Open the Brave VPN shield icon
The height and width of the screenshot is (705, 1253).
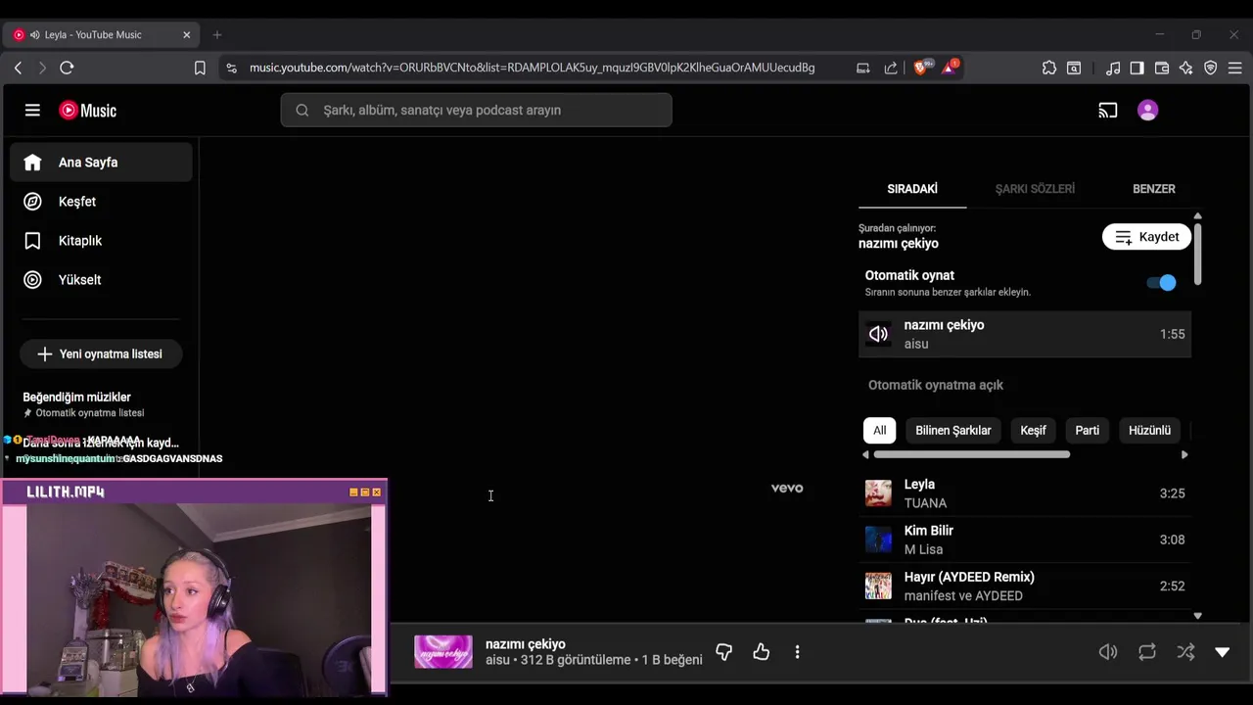click(1211, 68)
